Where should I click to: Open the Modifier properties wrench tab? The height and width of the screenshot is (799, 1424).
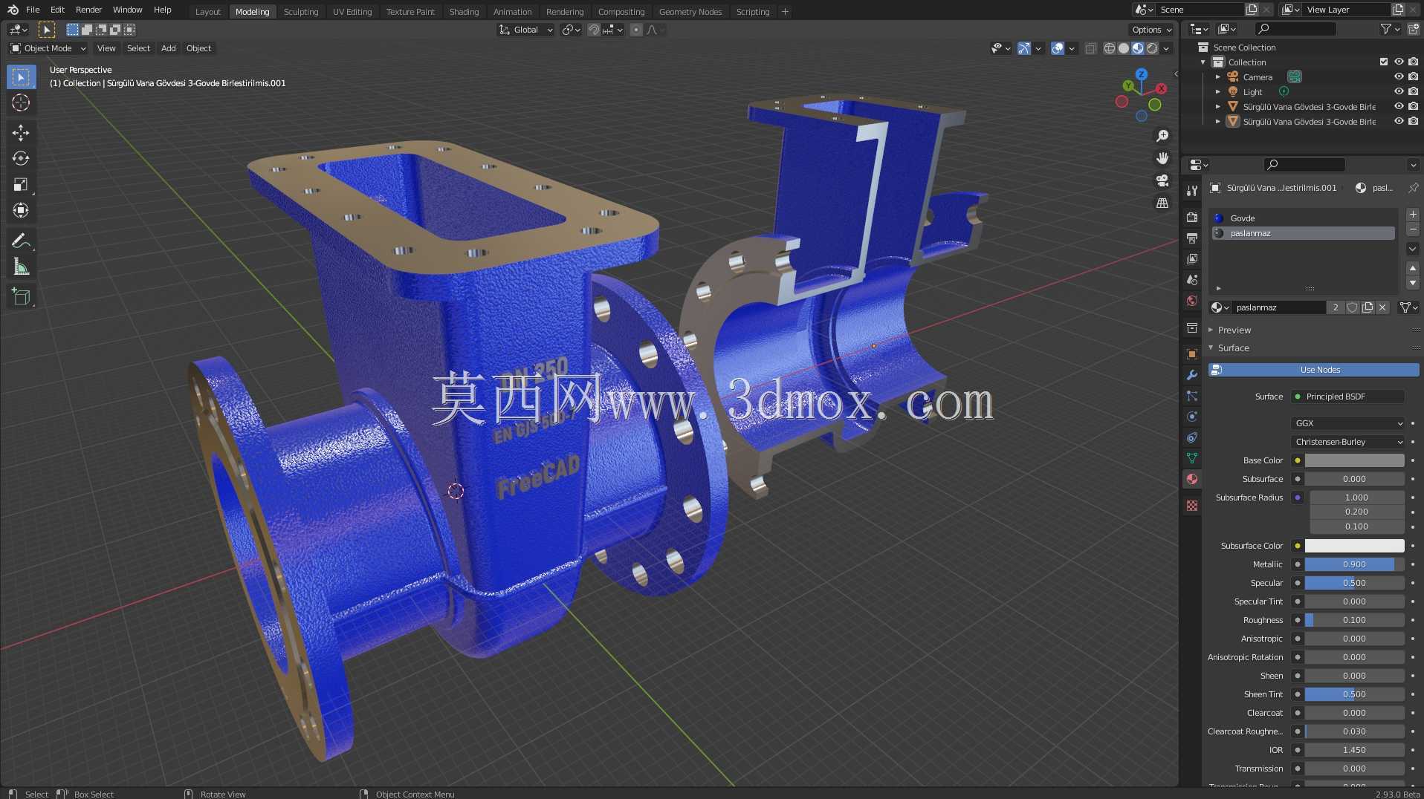point(1192,375)
